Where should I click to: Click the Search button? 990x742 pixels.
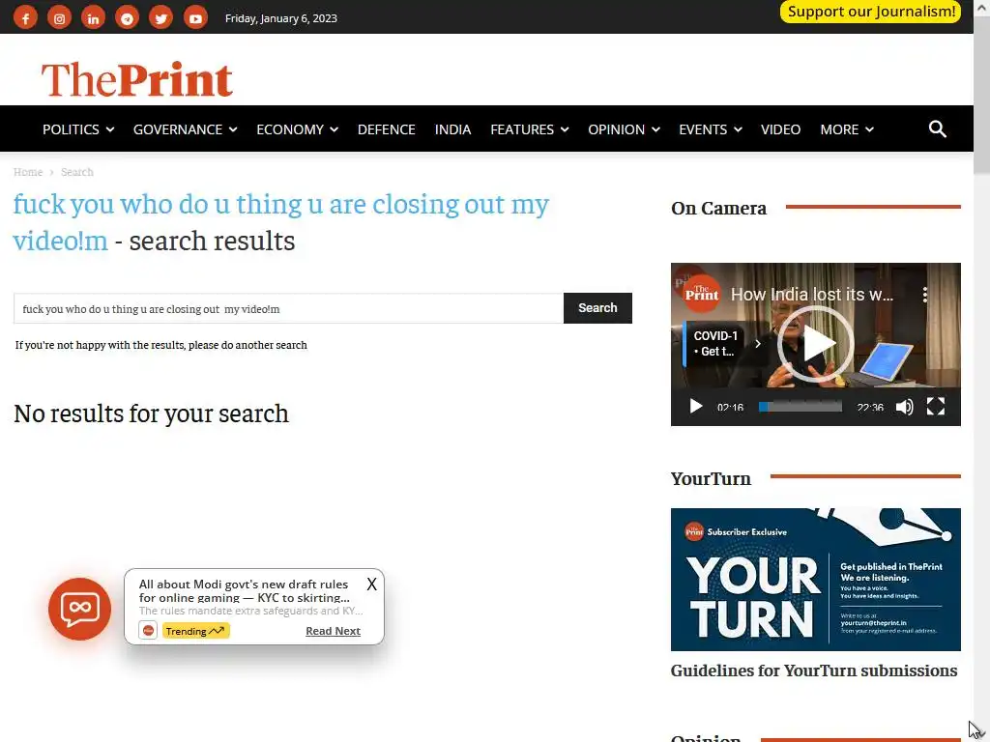coord(597,308)
